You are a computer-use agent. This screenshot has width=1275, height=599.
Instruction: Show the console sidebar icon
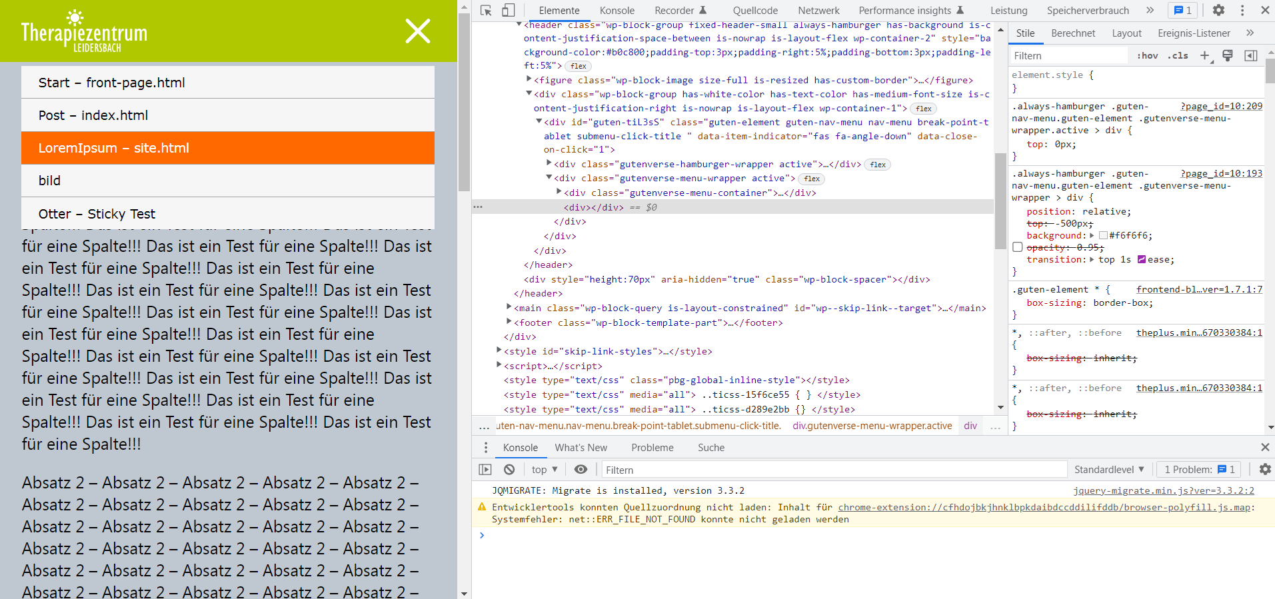[x=485, y=469]
